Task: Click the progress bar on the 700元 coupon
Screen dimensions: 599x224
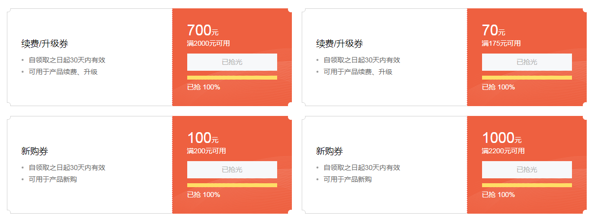Action: click(x=232, y=78)
